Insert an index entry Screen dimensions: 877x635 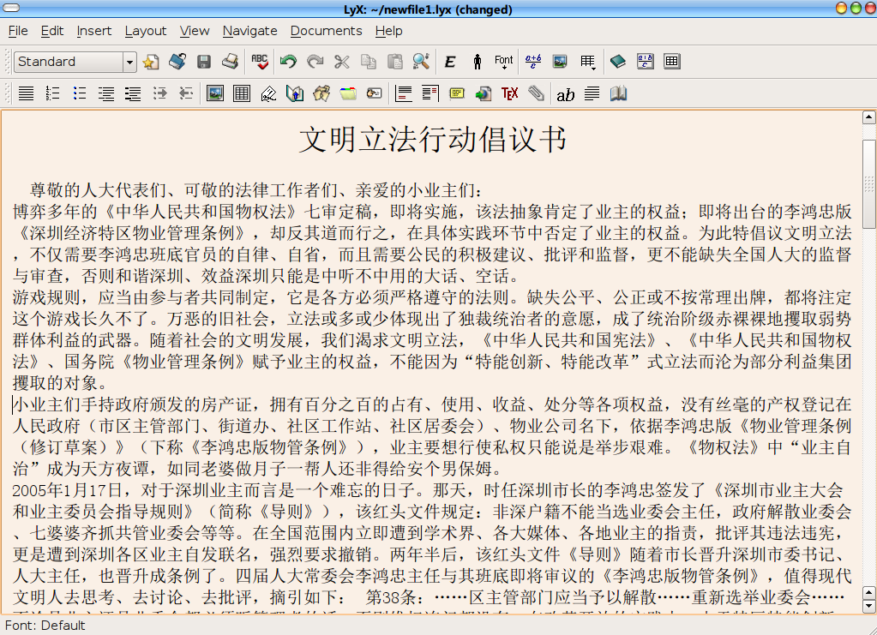pos(348,93)
